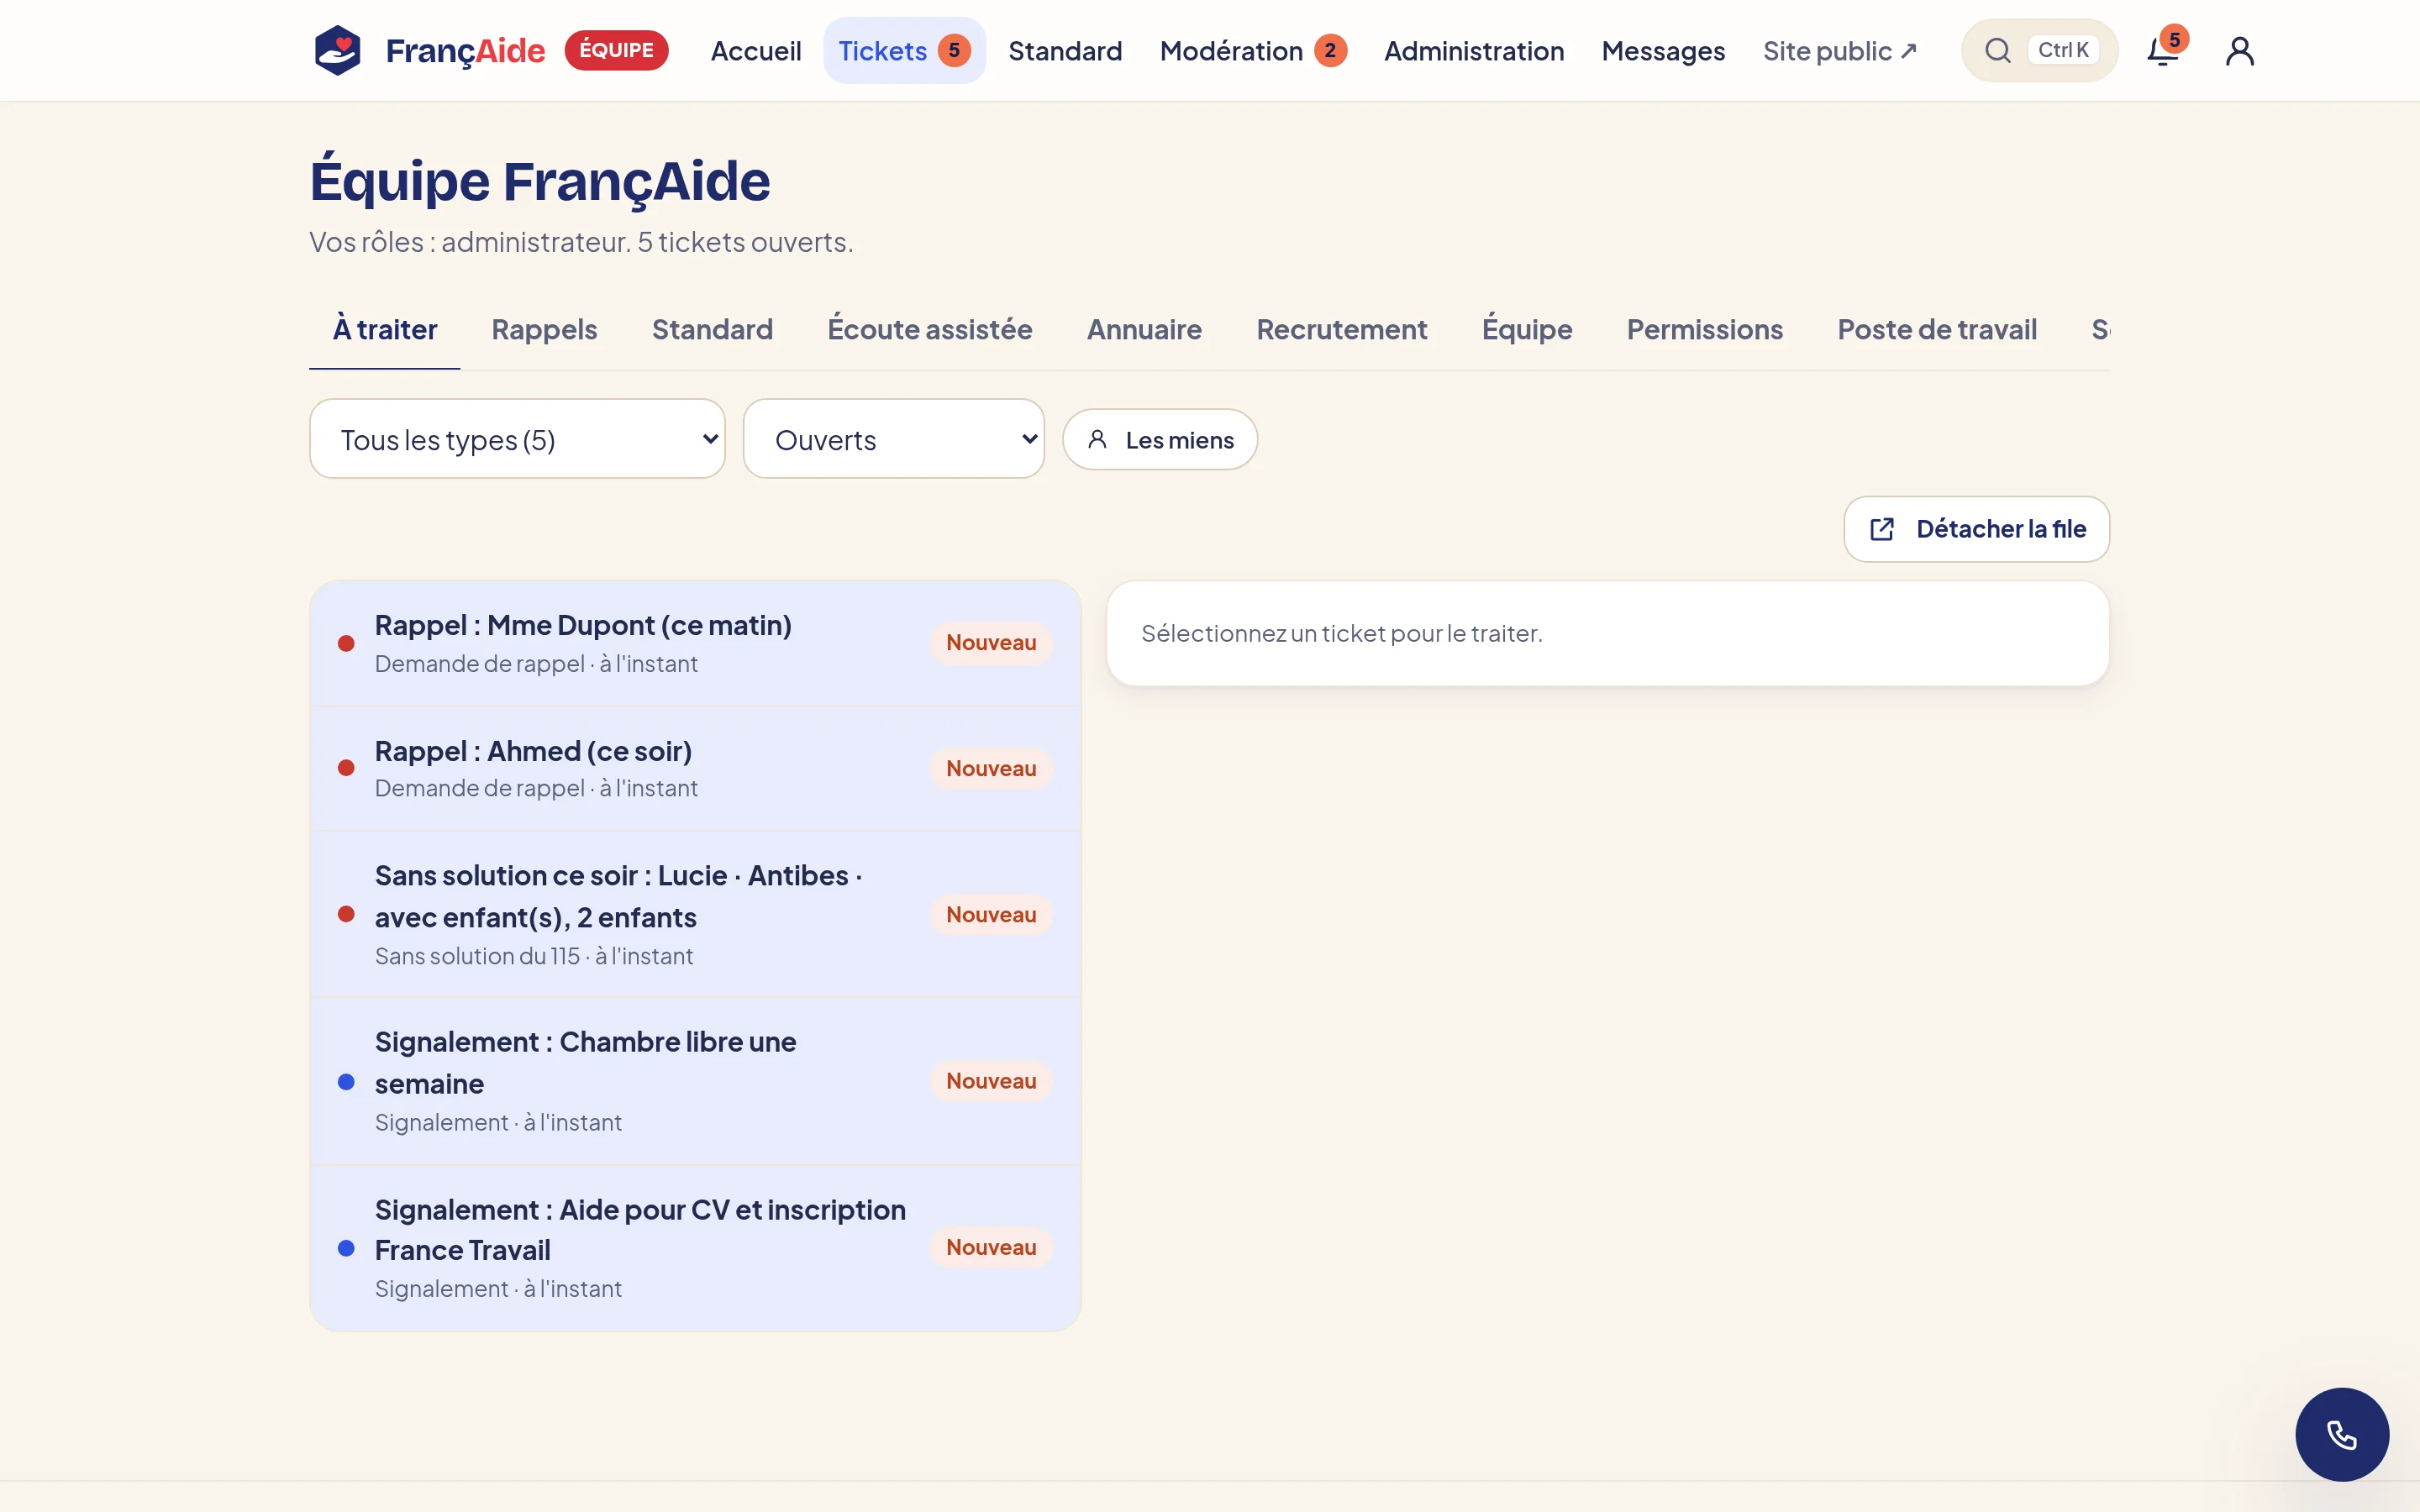Click the Nouveau badge on Chambre libre ticket
Viewport: 2420px width, 1512px height.
[x=991, y=1081]
